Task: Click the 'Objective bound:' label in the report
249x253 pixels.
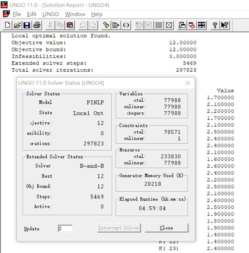Action: 39,49
